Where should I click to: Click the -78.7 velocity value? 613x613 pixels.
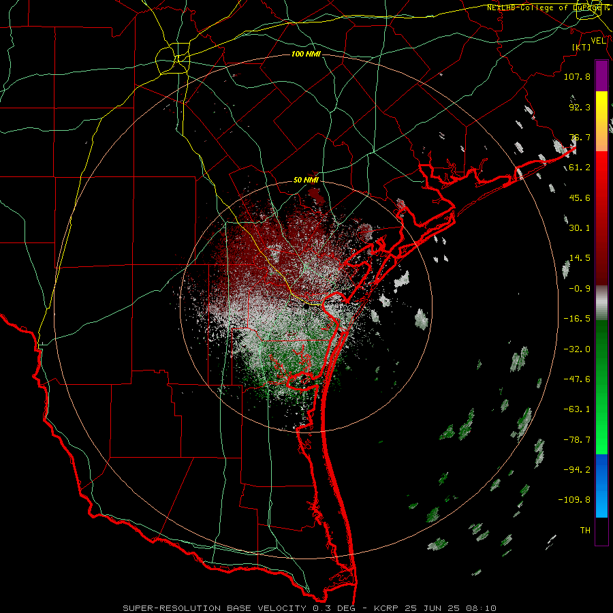pos(577,440)
